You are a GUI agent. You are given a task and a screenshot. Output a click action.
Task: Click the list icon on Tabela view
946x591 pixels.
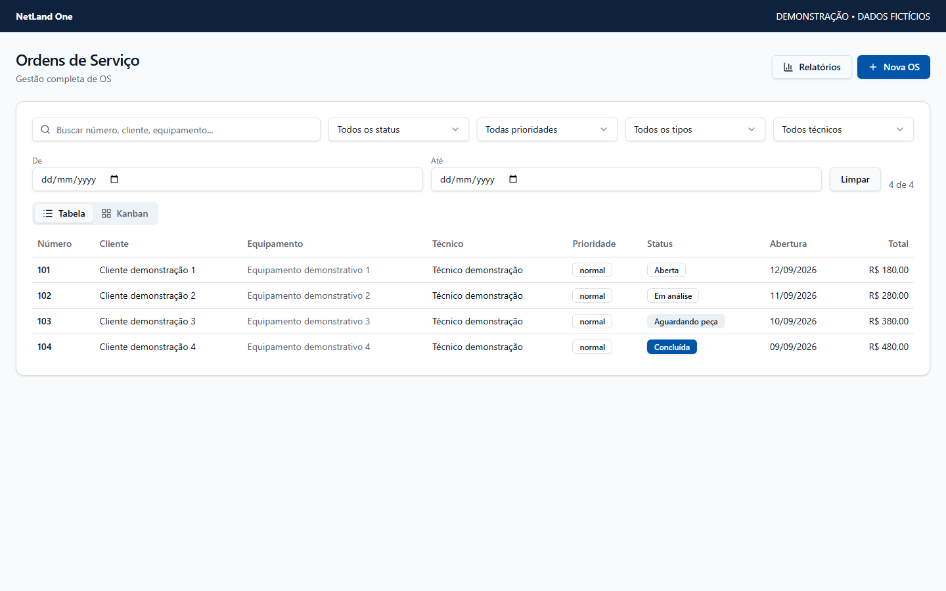click(48, 213)
